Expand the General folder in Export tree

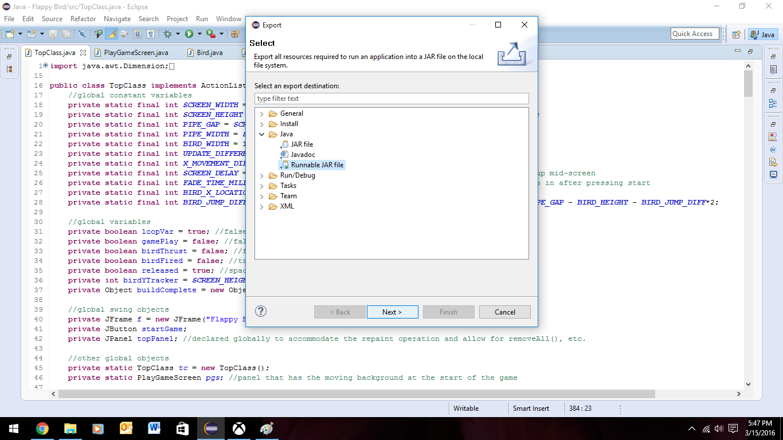[x=262, y=113]
